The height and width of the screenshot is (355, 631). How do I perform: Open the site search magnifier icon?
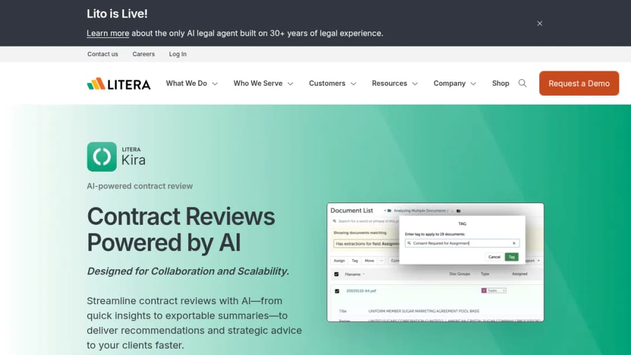coord(522,83)
